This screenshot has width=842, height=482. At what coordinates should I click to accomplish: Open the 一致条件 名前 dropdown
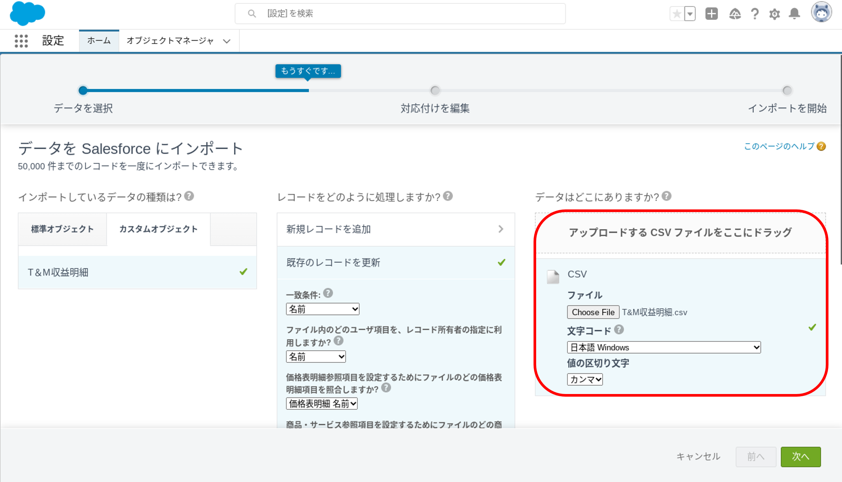322,309
